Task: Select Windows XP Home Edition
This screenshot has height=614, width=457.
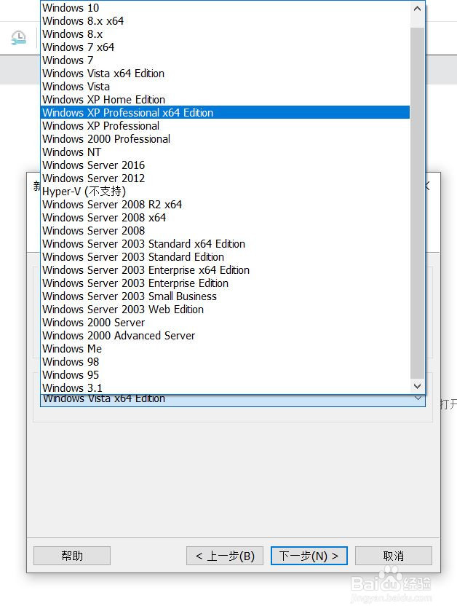Action: pyautogui.click(x=226, y=100)
